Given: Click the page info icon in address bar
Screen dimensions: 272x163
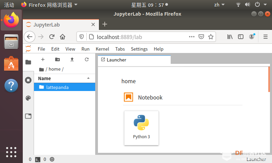Looking at the screenshot, I should point(91,37).
